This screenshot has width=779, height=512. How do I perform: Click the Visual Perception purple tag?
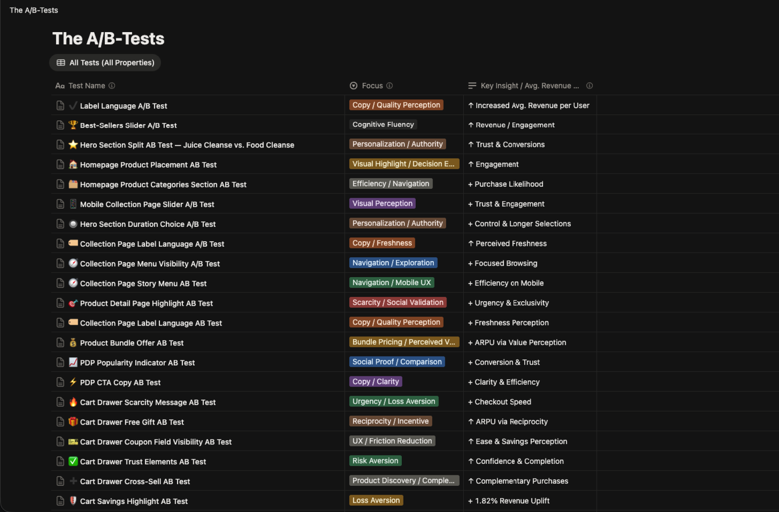[x=382, y=204]
